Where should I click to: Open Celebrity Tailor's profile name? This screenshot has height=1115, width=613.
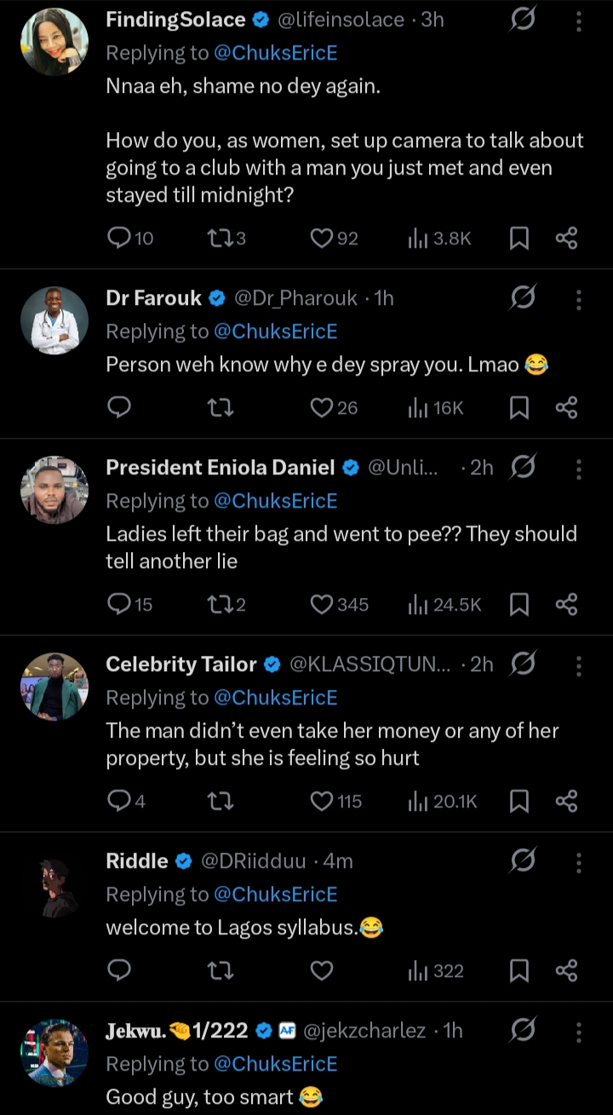[x=180, y=664]
